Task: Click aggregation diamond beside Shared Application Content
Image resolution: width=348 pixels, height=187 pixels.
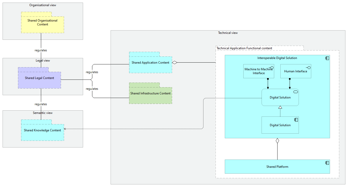Action: (175, 62)
